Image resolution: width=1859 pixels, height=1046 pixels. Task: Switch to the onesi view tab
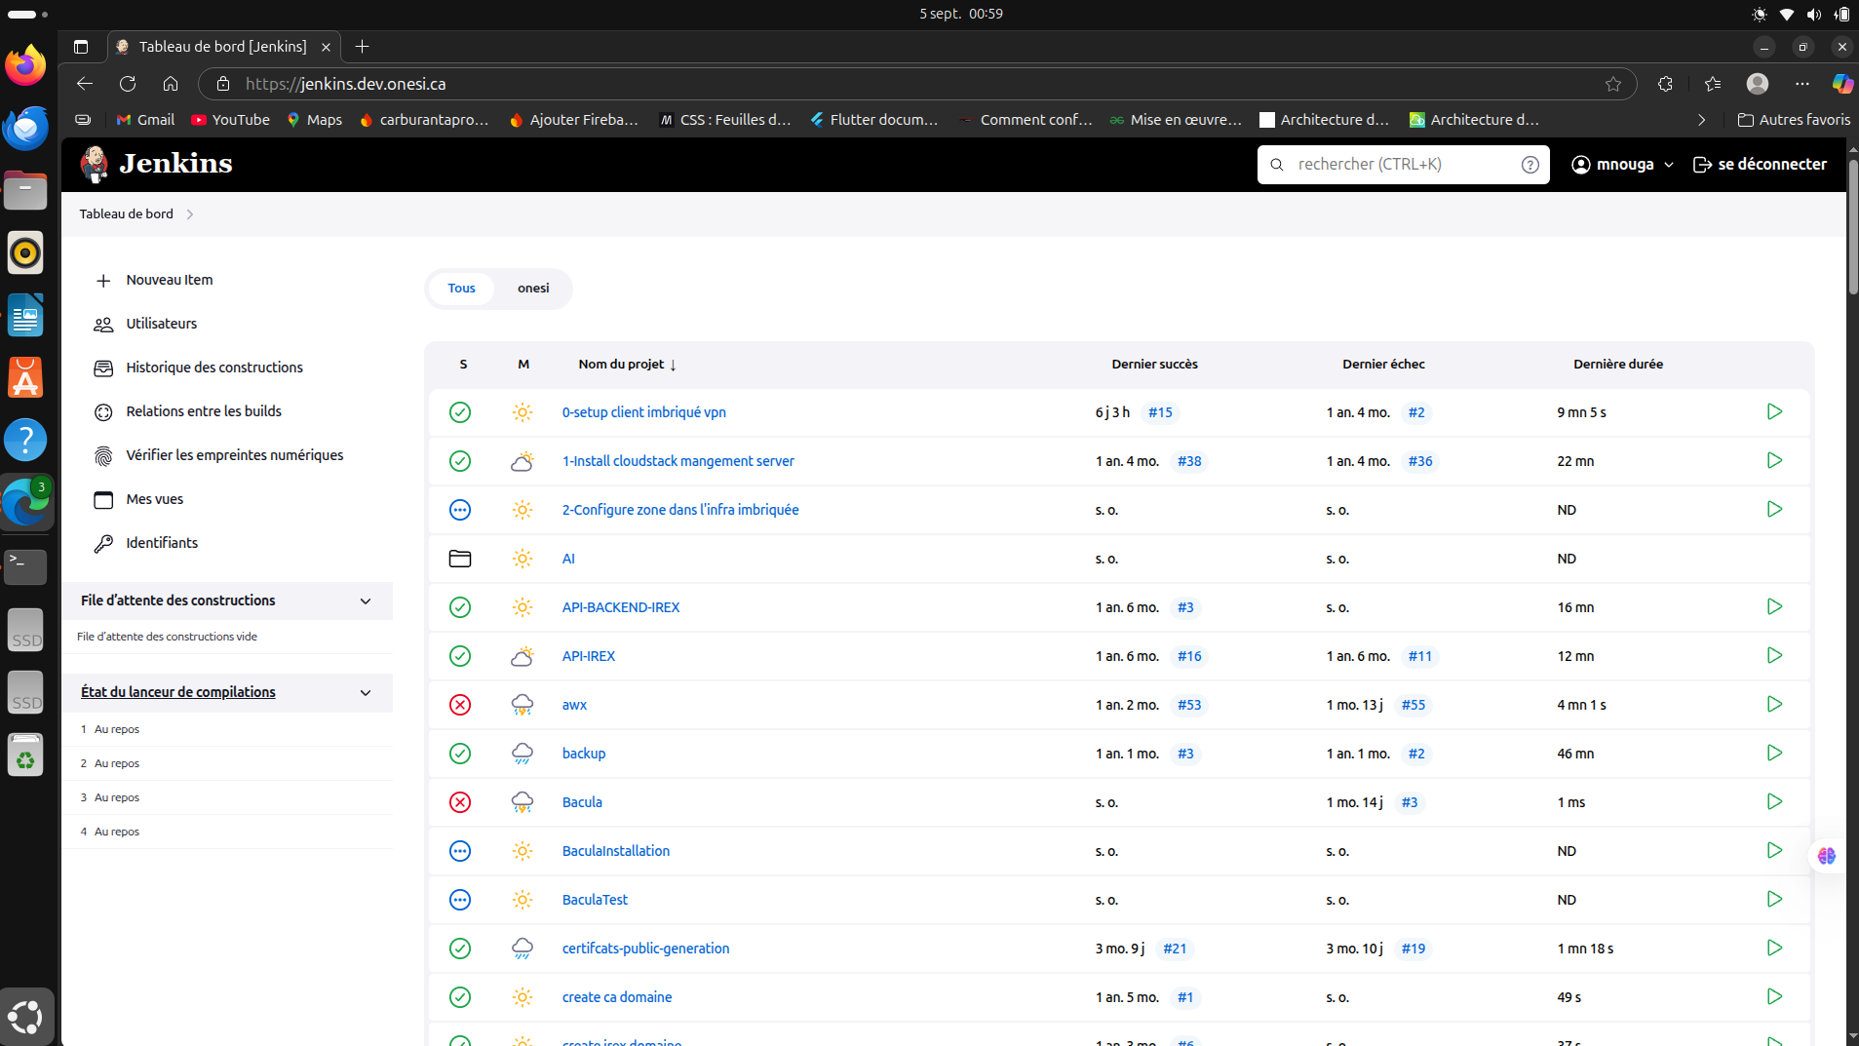click(x=533, y=289)
